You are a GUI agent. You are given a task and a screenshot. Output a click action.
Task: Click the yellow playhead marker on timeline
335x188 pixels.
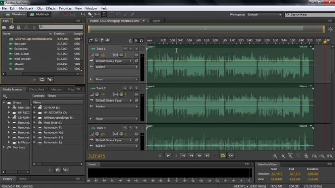[x=325, y=42]
